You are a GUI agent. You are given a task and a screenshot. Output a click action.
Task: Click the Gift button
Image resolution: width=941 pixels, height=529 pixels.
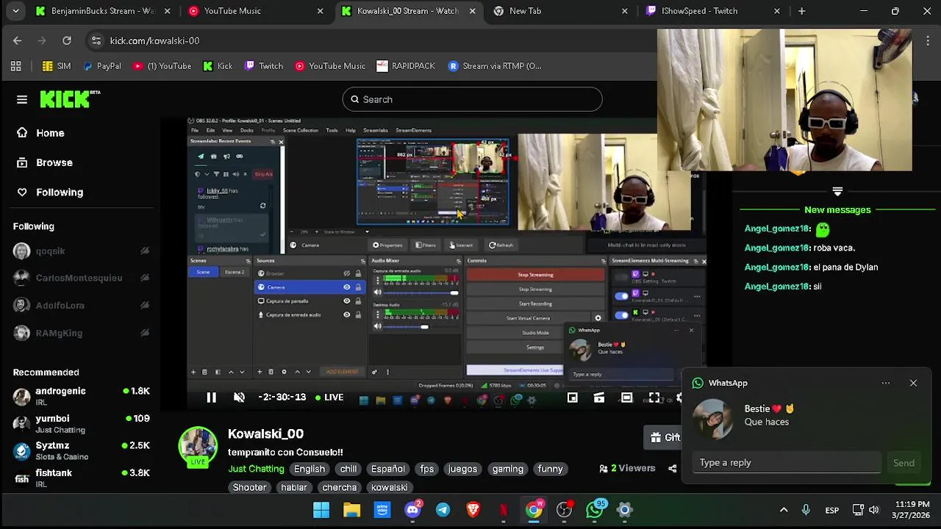click(665, 437)
